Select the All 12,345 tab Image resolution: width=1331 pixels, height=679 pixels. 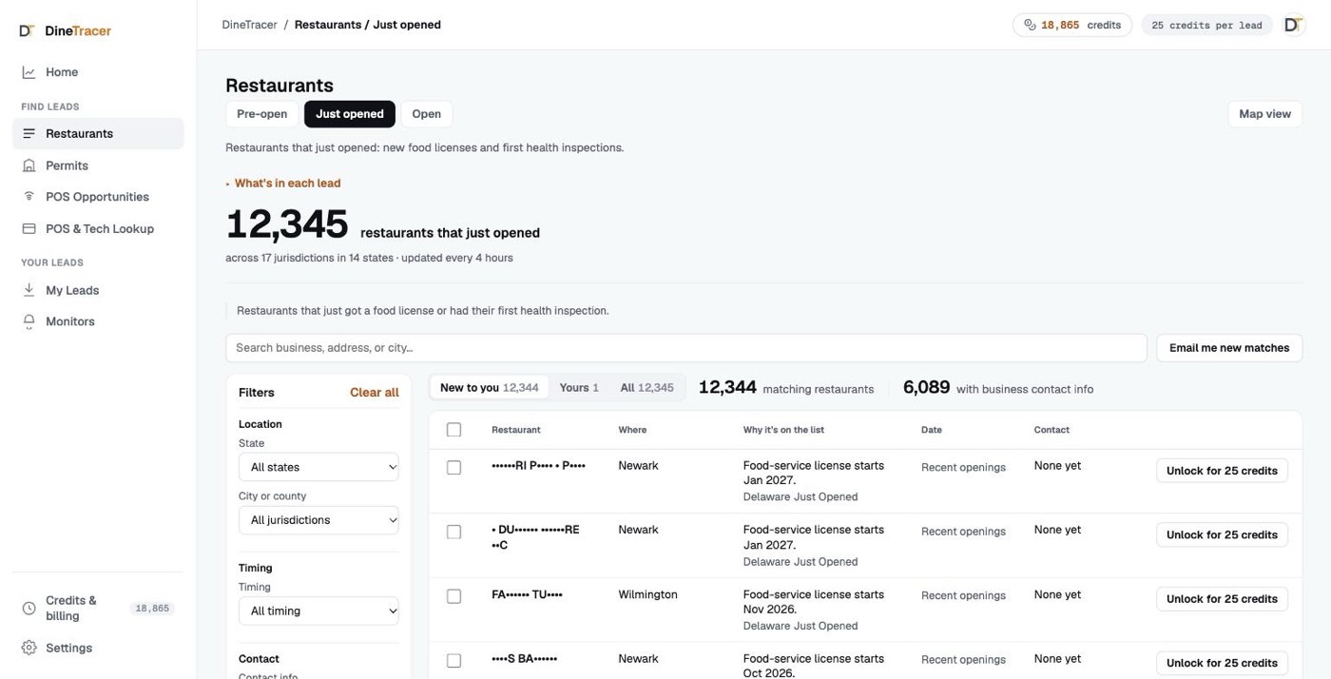coord(646,388)
